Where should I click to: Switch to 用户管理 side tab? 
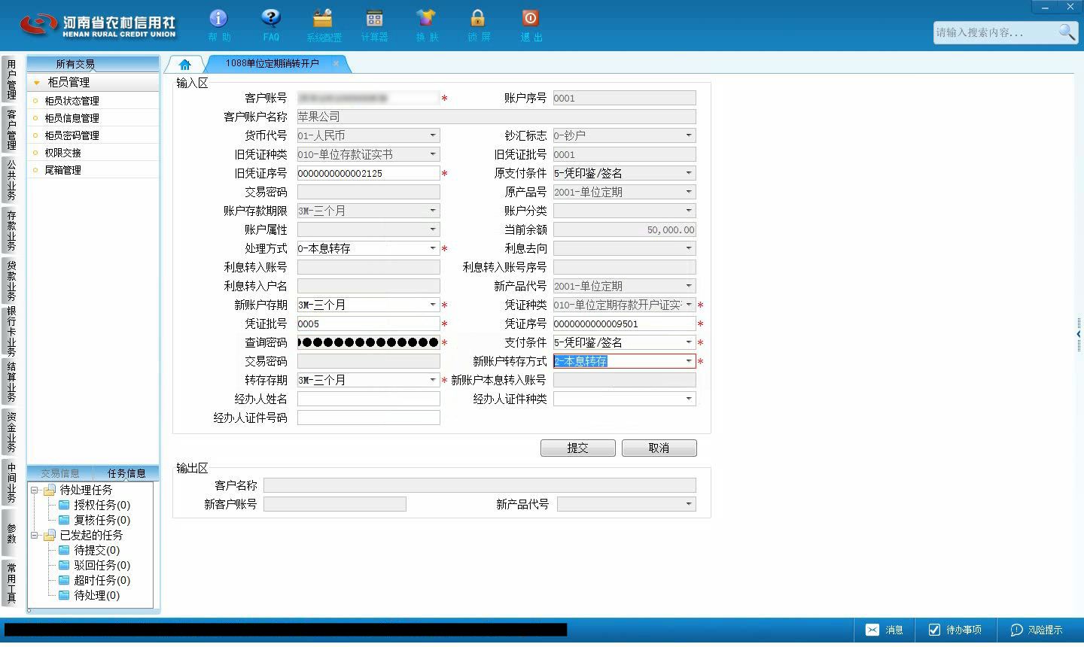pos(11,80)
